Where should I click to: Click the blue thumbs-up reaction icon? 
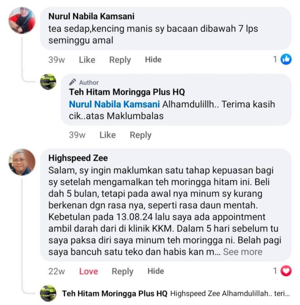click(x=286, y=59)
